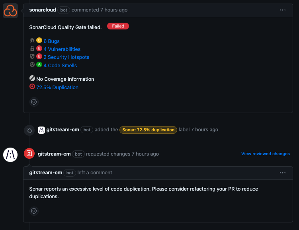Add reaction to the gitstream-cm review comment

click(x=34, y=211)
